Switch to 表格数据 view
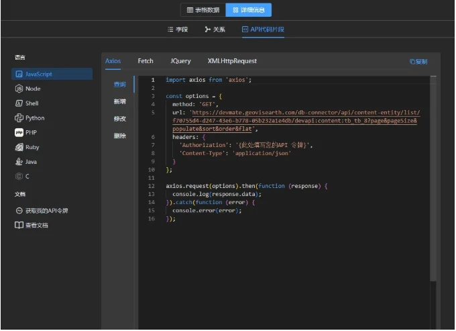 [203, 10]
